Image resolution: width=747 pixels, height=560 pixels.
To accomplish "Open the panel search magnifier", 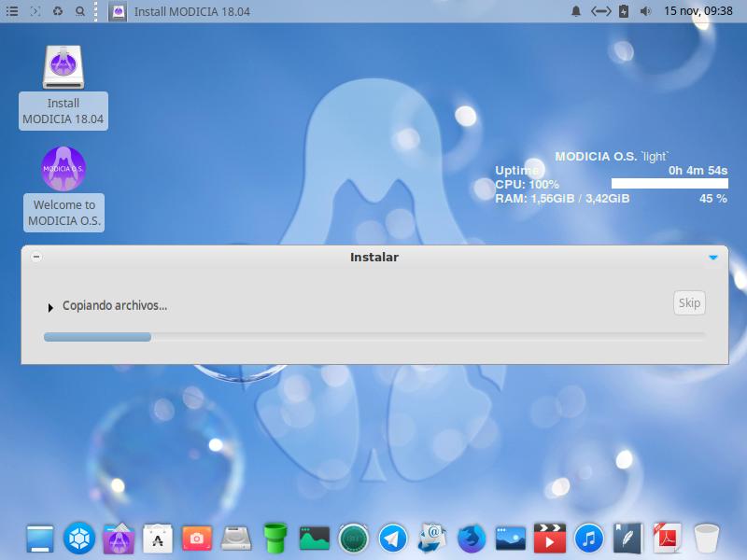I will point(80,11).
